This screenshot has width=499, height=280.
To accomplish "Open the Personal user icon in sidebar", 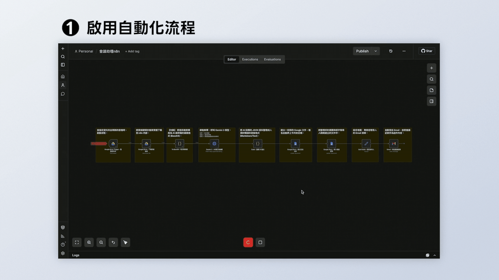I will [63, 85].
